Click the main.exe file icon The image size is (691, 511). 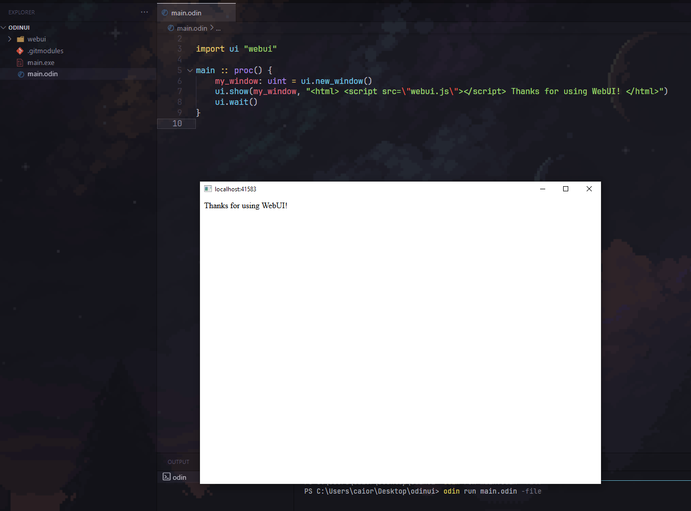tap(20, 62)
